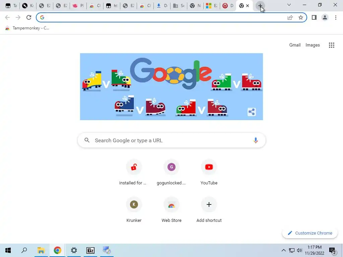The image size is (343, 257).
Task: Switch to the download-arrow 'D' tab
Action: click(162, 6)
